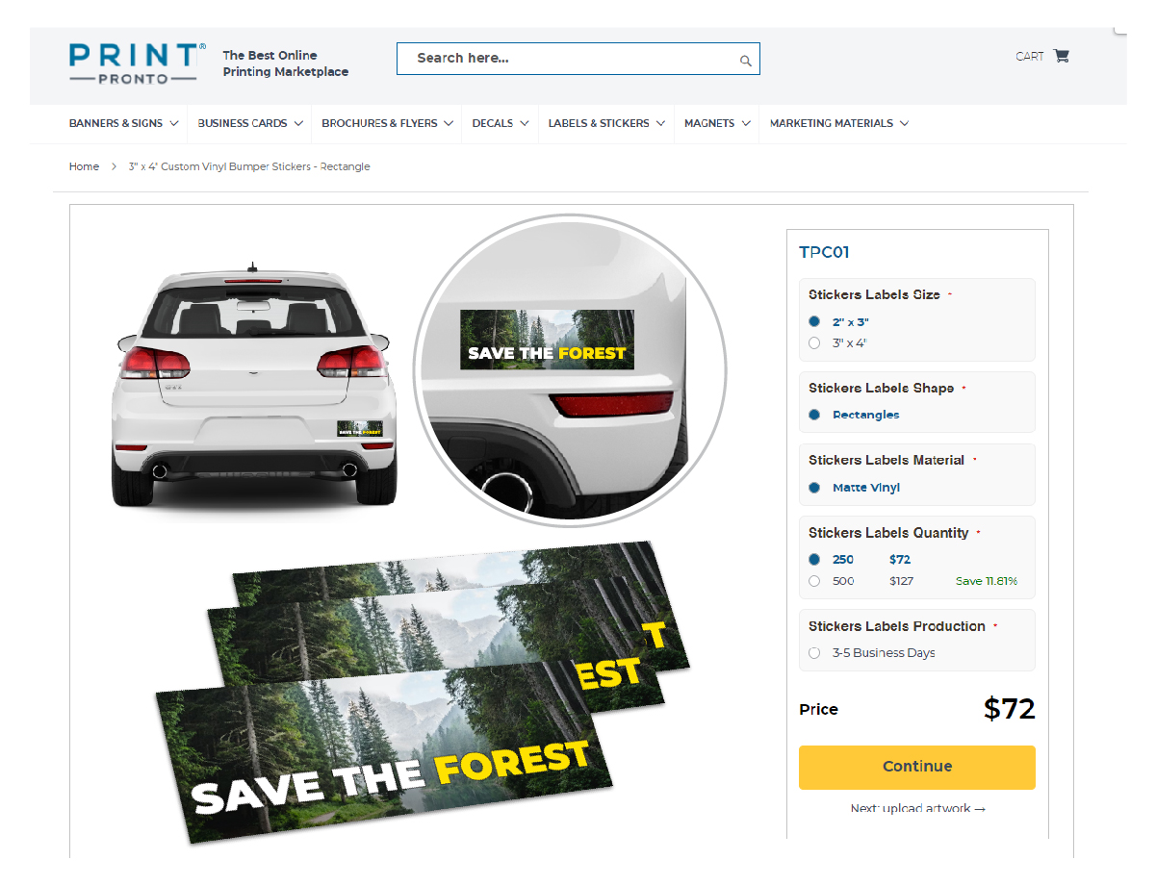Open the shopping cart icon

point(1062,56)
